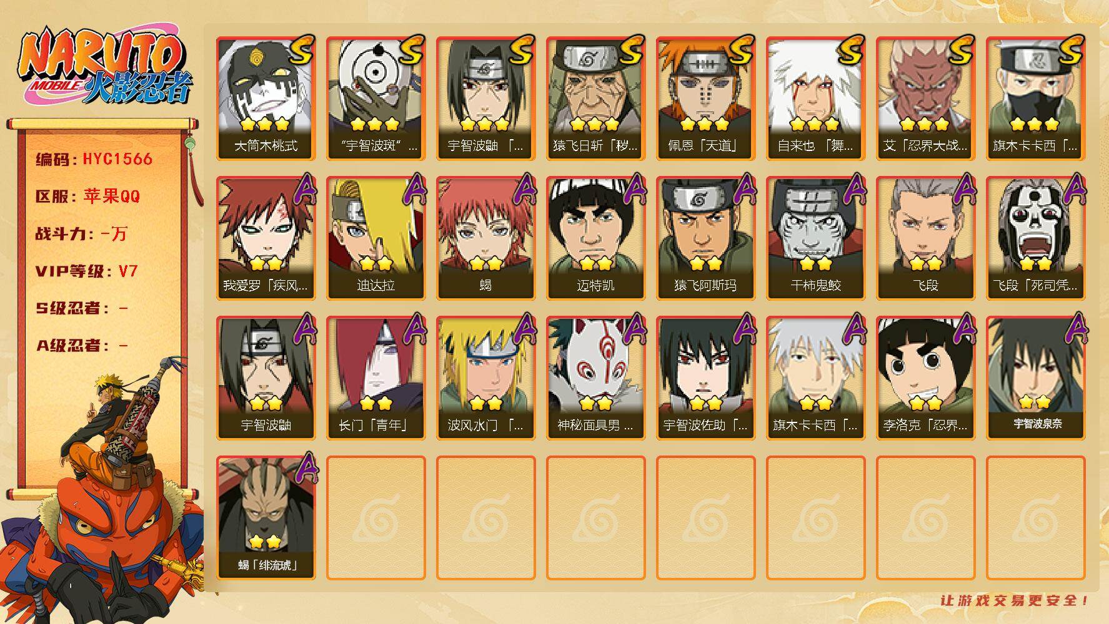
Task: Select the empty card slot beside 蝎「绯流琥」
Action: tap(376, 518)
